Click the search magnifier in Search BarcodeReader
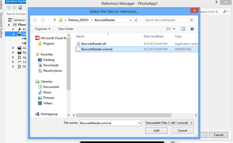The height and width of the screenshot is (143, 233). [x=192, y=20]
